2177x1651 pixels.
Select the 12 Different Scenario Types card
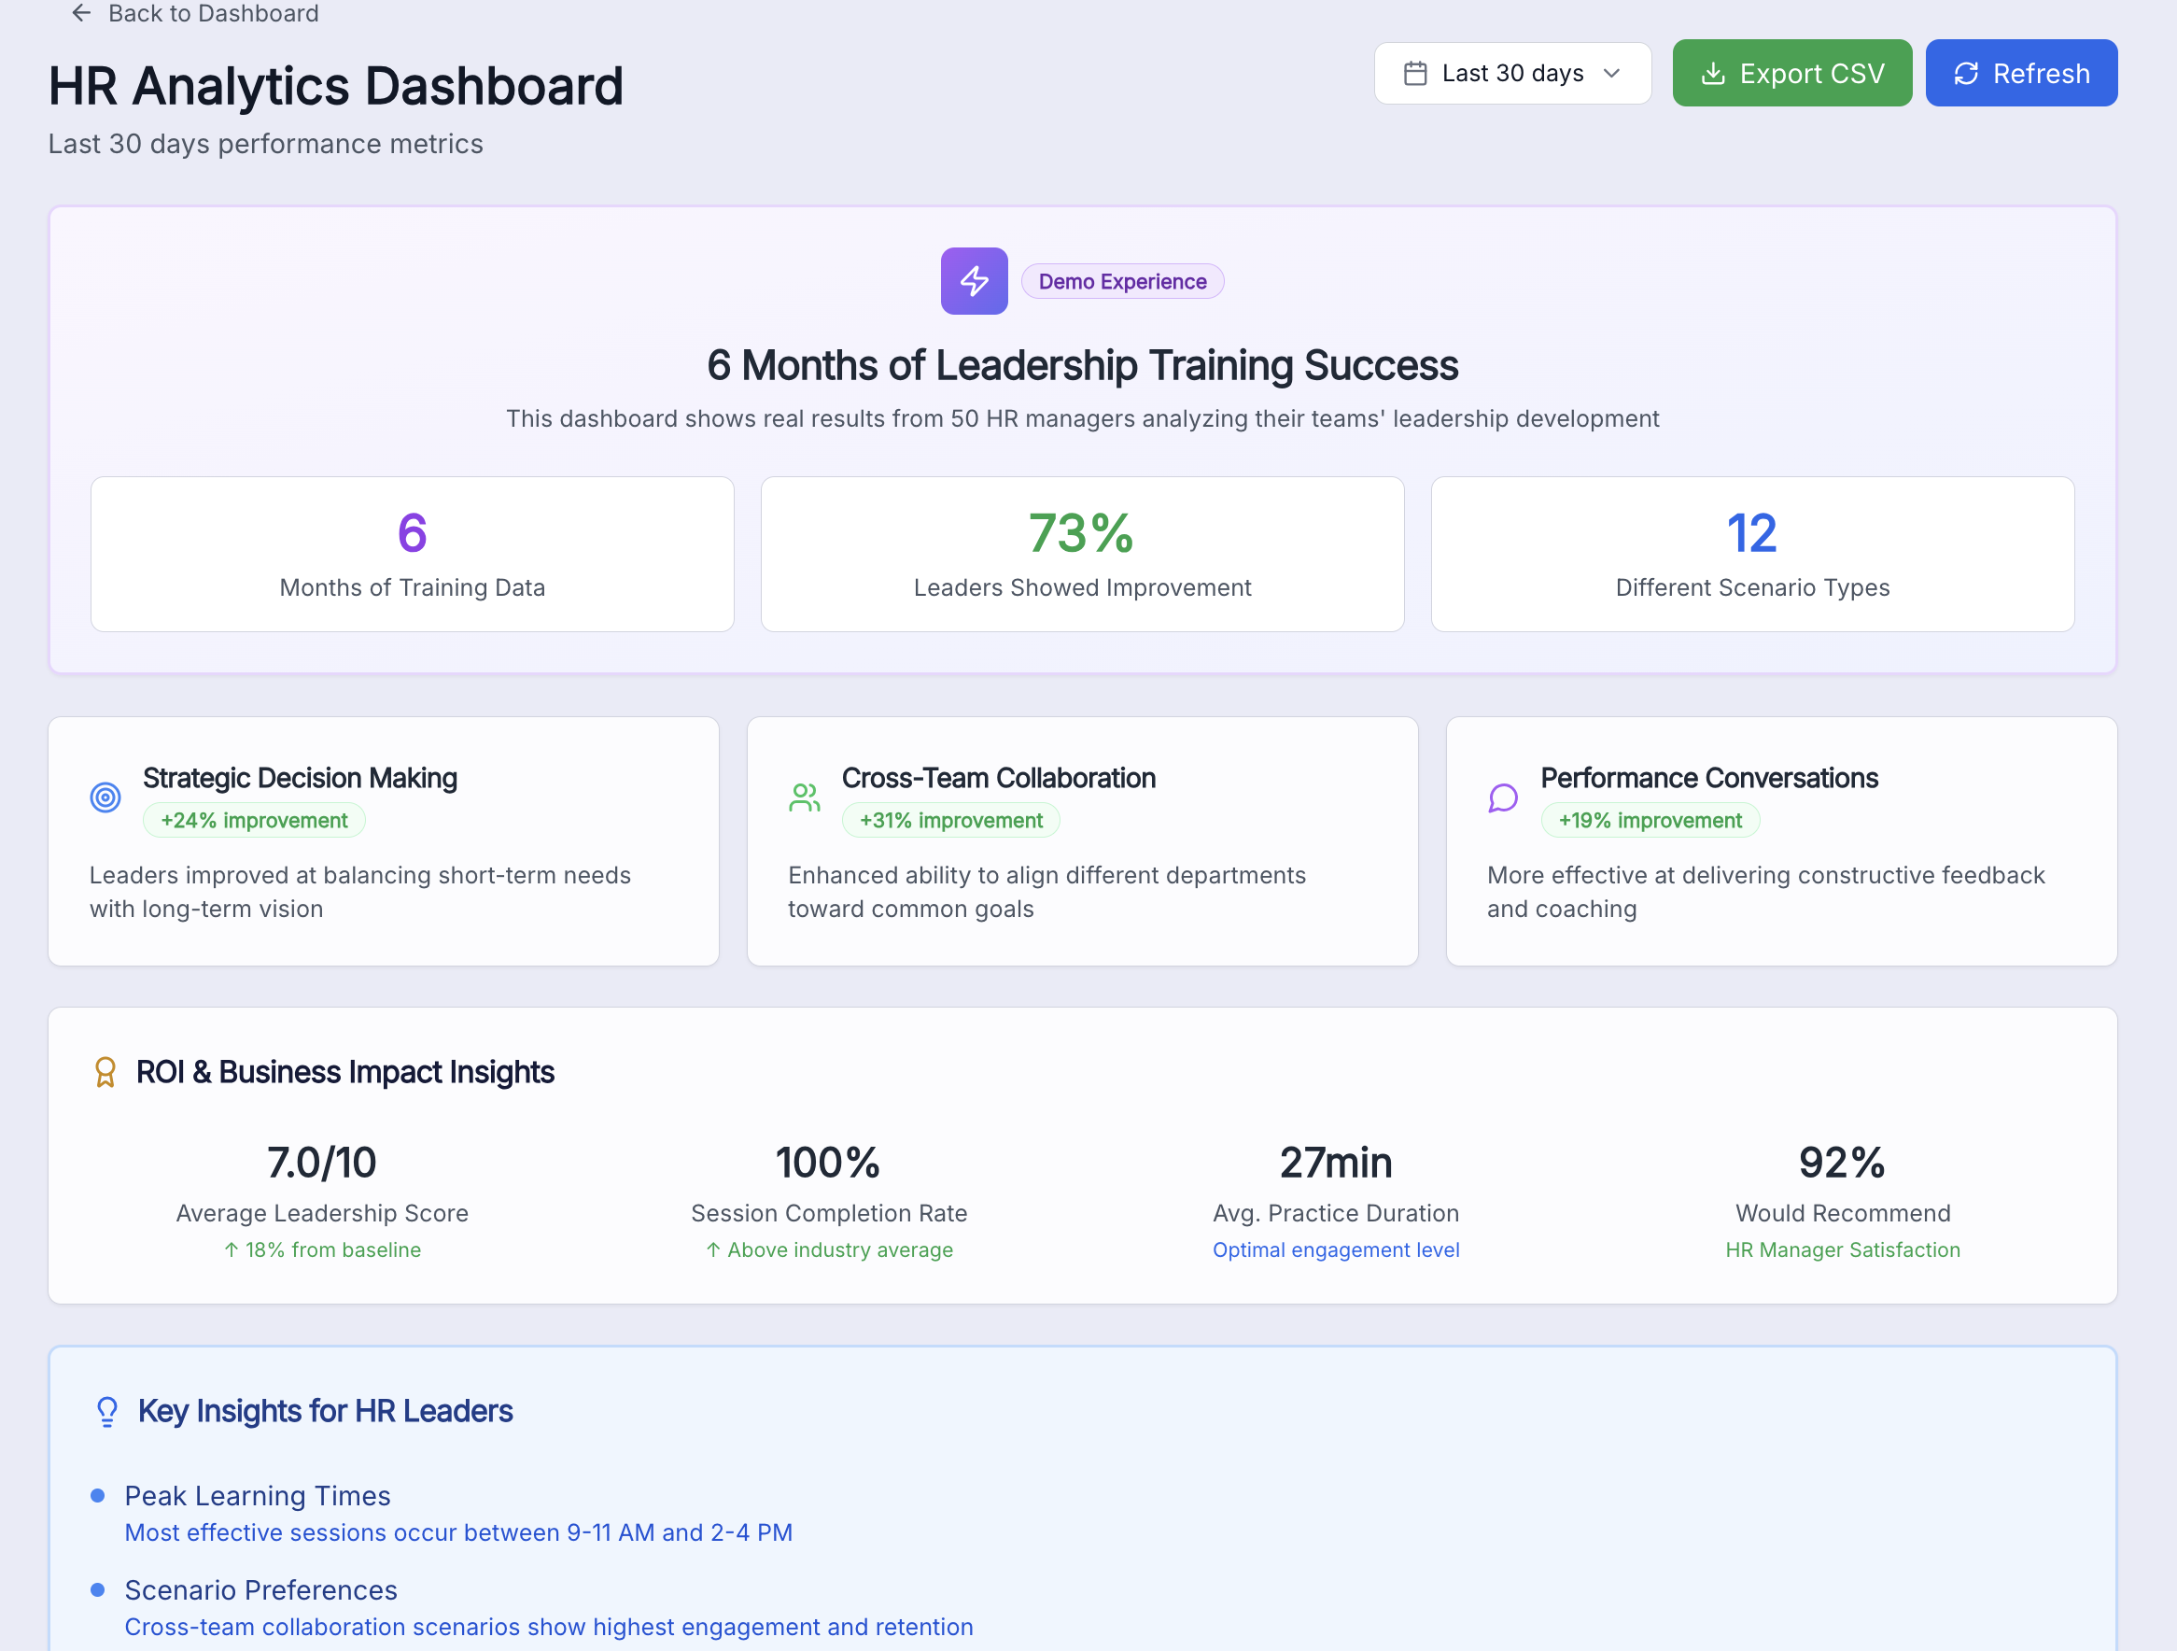pos(1752,555)
